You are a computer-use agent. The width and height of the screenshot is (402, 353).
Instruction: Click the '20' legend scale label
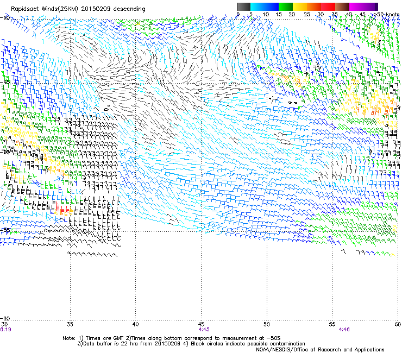coord(292,15)
